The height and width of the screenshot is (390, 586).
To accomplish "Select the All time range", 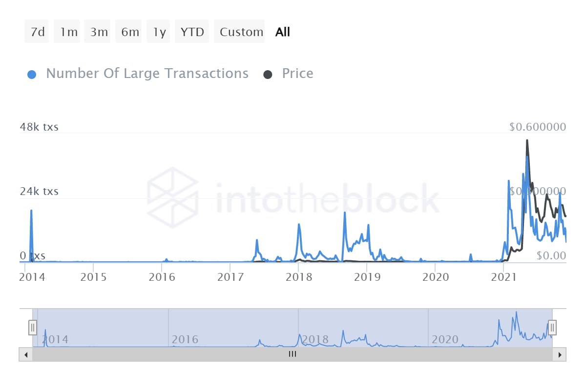I will point(282,31).
